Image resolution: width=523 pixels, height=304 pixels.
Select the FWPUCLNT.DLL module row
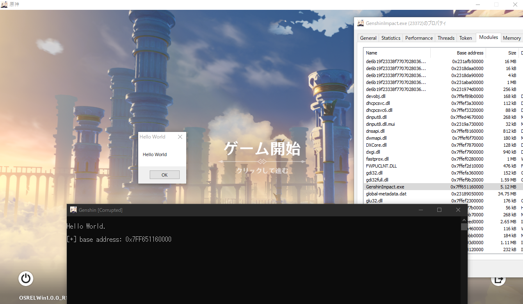[443, 166]
